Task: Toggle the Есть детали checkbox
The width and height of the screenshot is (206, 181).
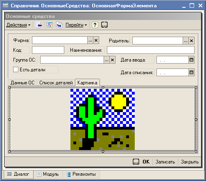Action: pyautogui.click(x=16, y=70)
